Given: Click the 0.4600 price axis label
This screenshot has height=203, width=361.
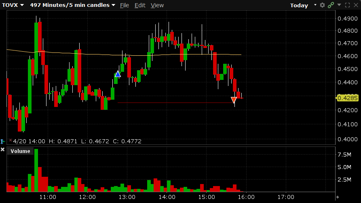Looking at the screenshot, I should pyautogui.click(x=347, y=56).
